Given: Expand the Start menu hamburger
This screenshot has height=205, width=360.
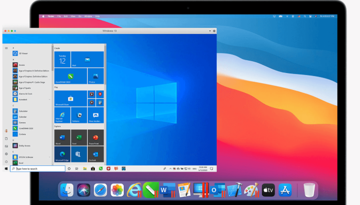Looking at the screenshot, I should 6,48.
